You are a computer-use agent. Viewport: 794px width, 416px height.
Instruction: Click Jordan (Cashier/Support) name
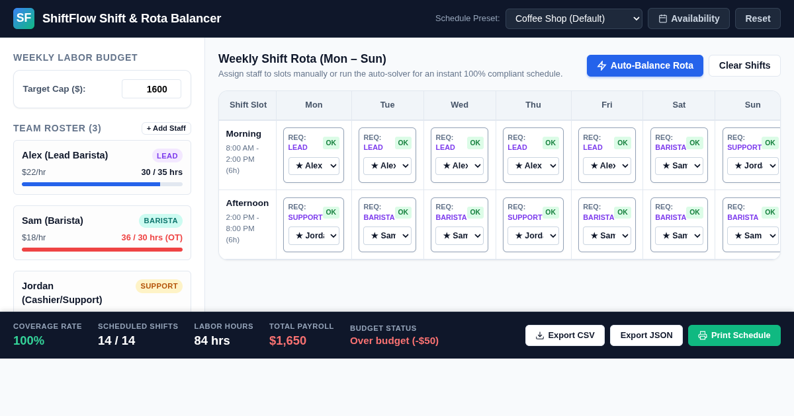pyautogui.click(x=62, y=293)
